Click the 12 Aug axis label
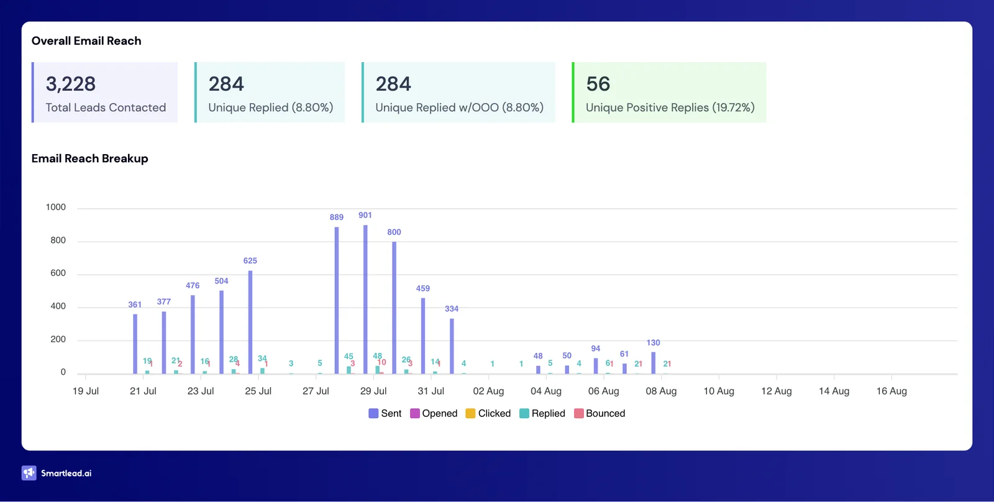The width and height of the screenshot is (994, 502). (x=777, y=391)
